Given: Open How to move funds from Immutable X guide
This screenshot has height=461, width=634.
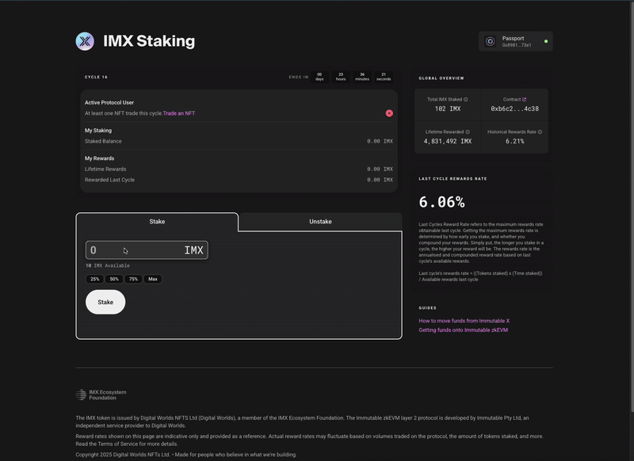Looking at the screenshot, I should [464, 321].
